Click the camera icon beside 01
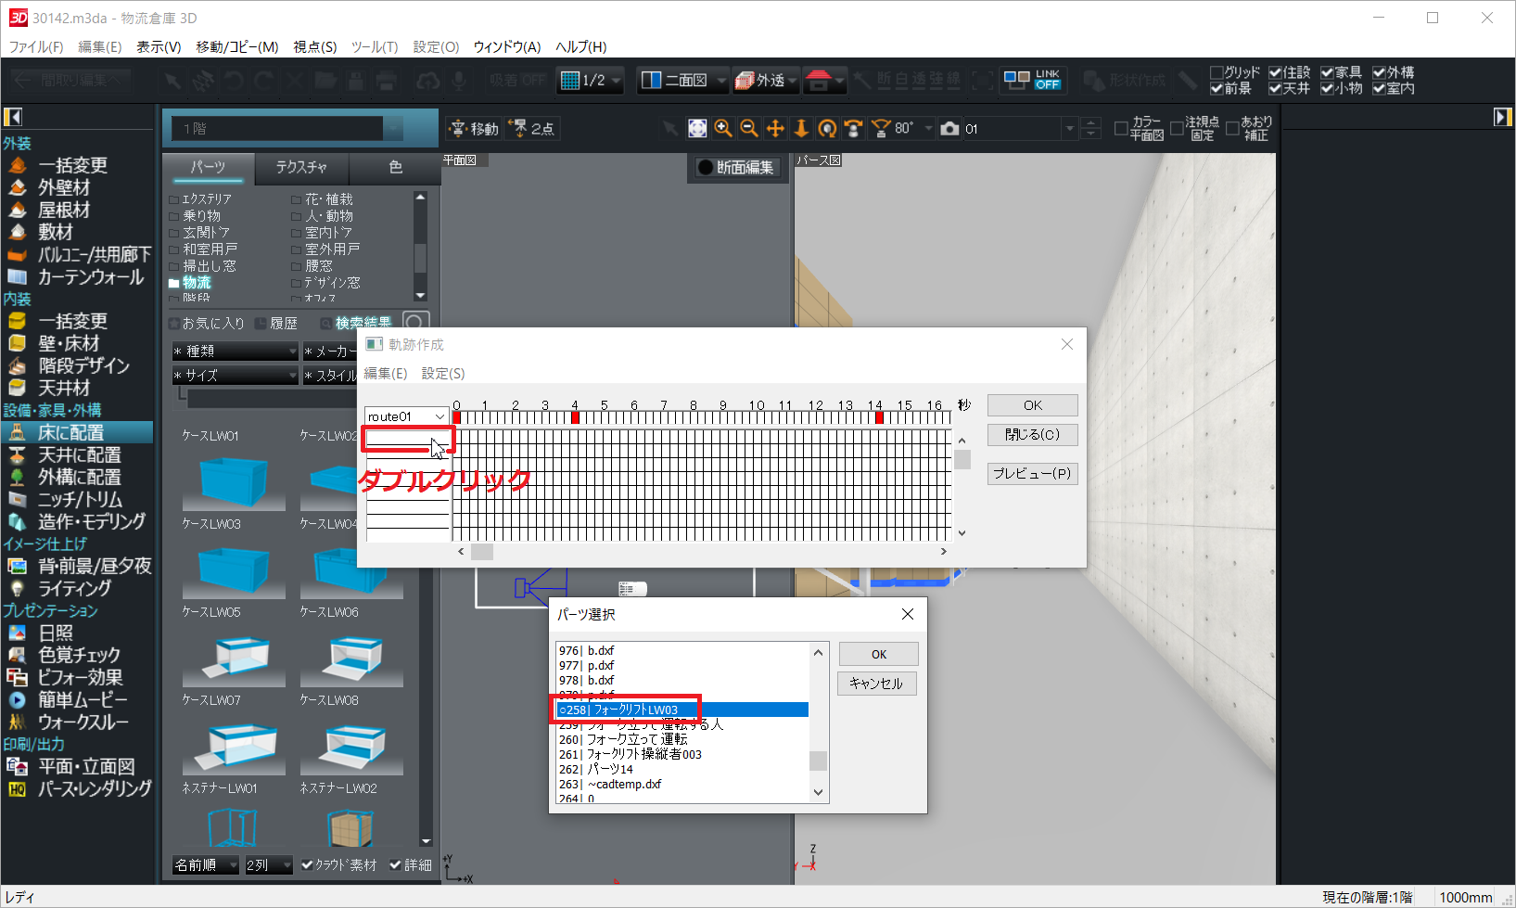The image size is (1516, 908). point(949,129)
